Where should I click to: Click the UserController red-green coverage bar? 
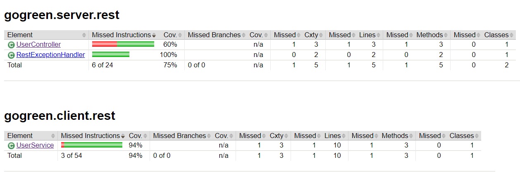(123, 44)
